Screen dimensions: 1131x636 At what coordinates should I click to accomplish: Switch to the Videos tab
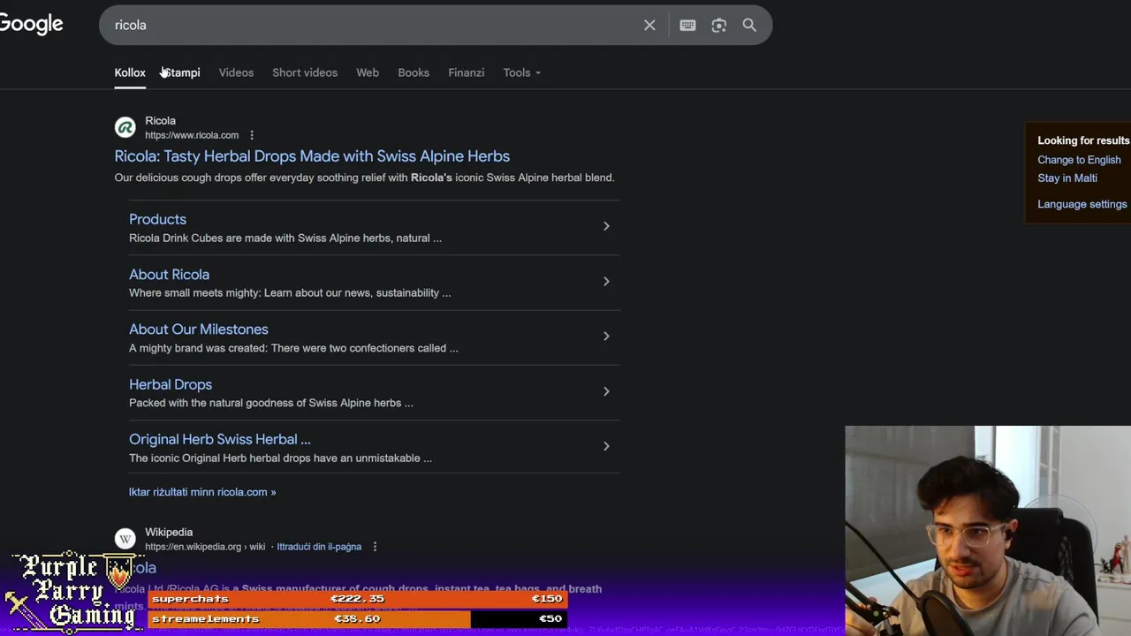tap(236, 72)
